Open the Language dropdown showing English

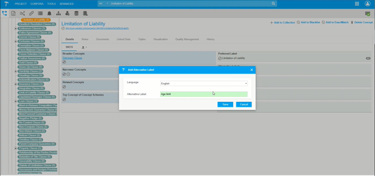pos(204,83)
